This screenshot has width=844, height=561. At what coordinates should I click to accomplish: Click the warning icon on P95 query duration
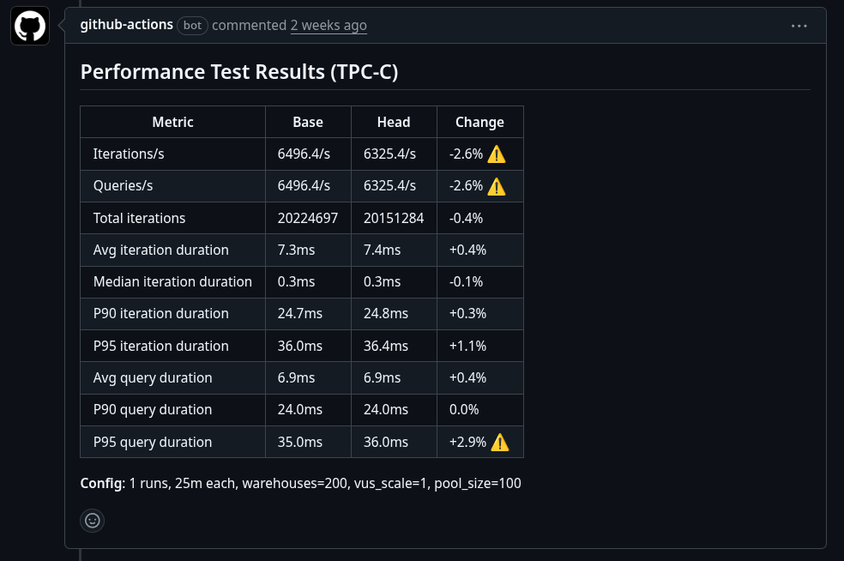pos(500,442)
